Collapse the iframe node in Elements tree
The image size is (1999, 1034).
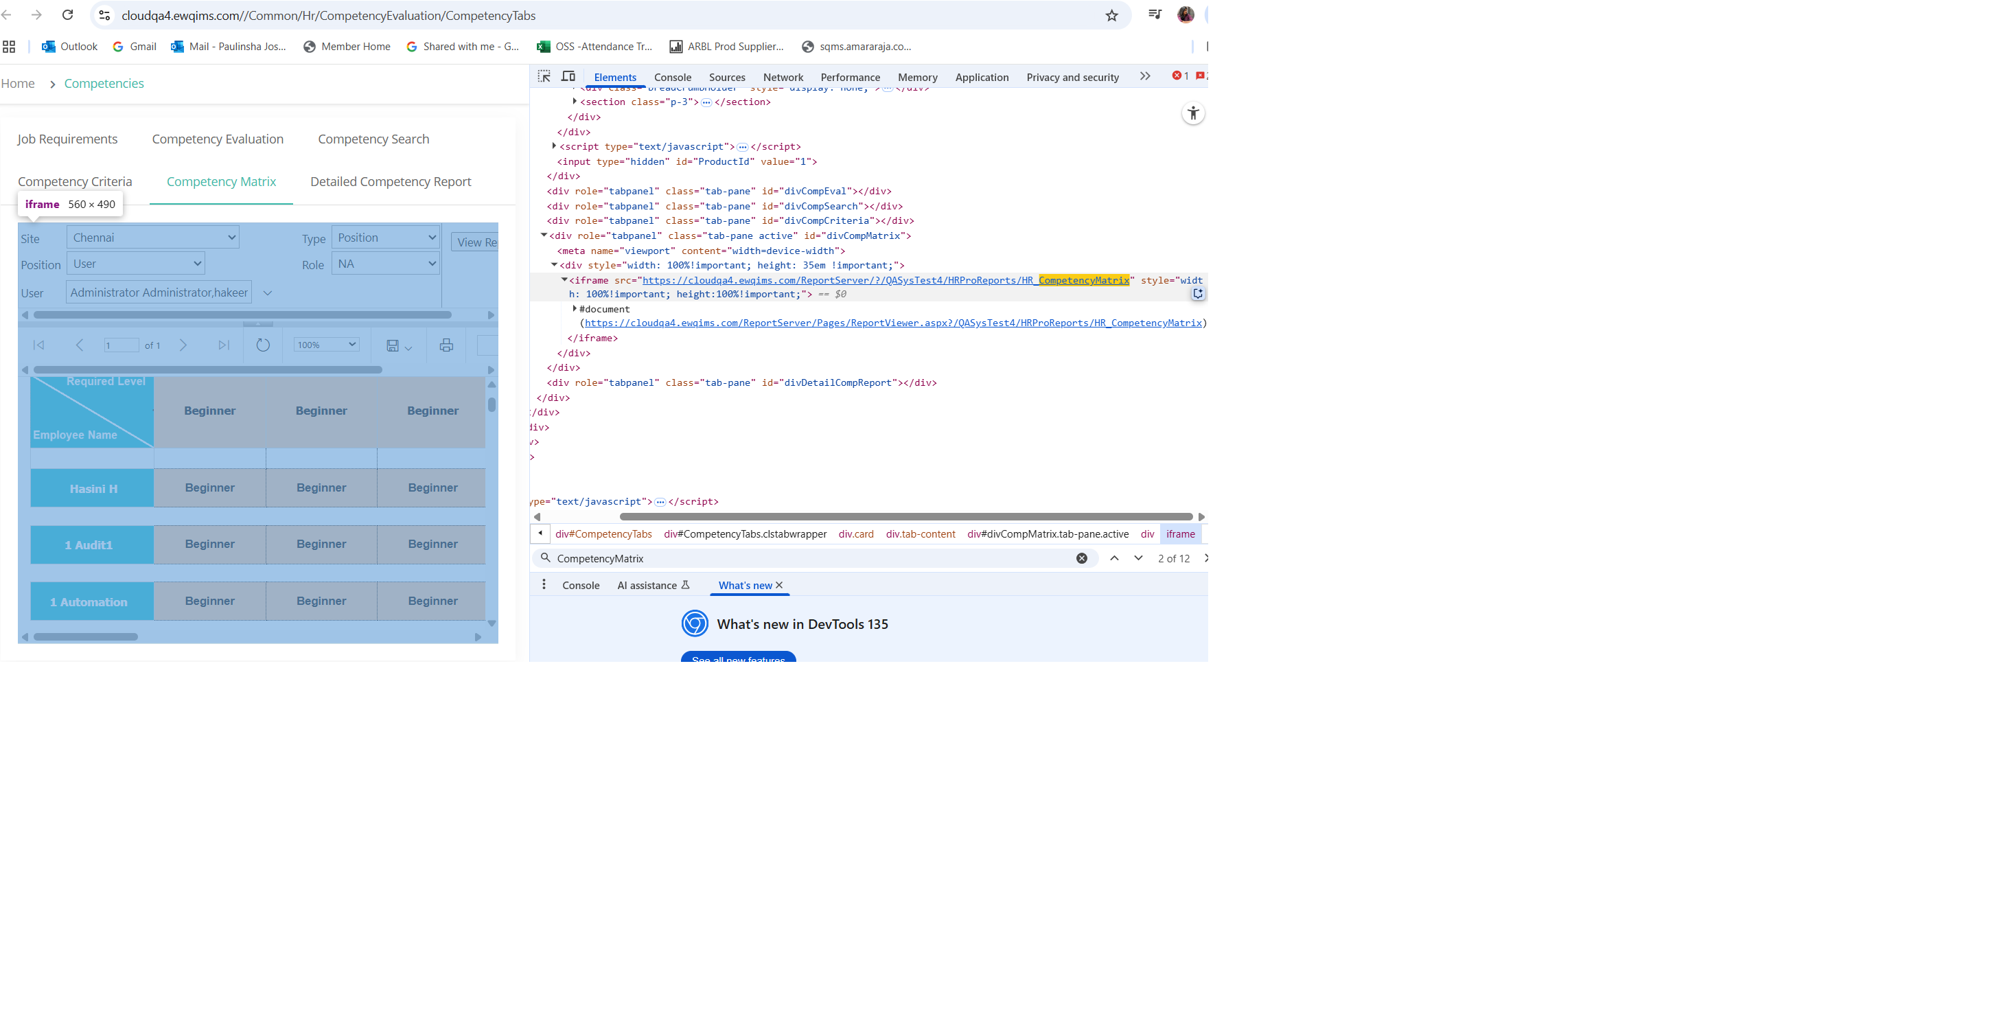click(564, 279)
